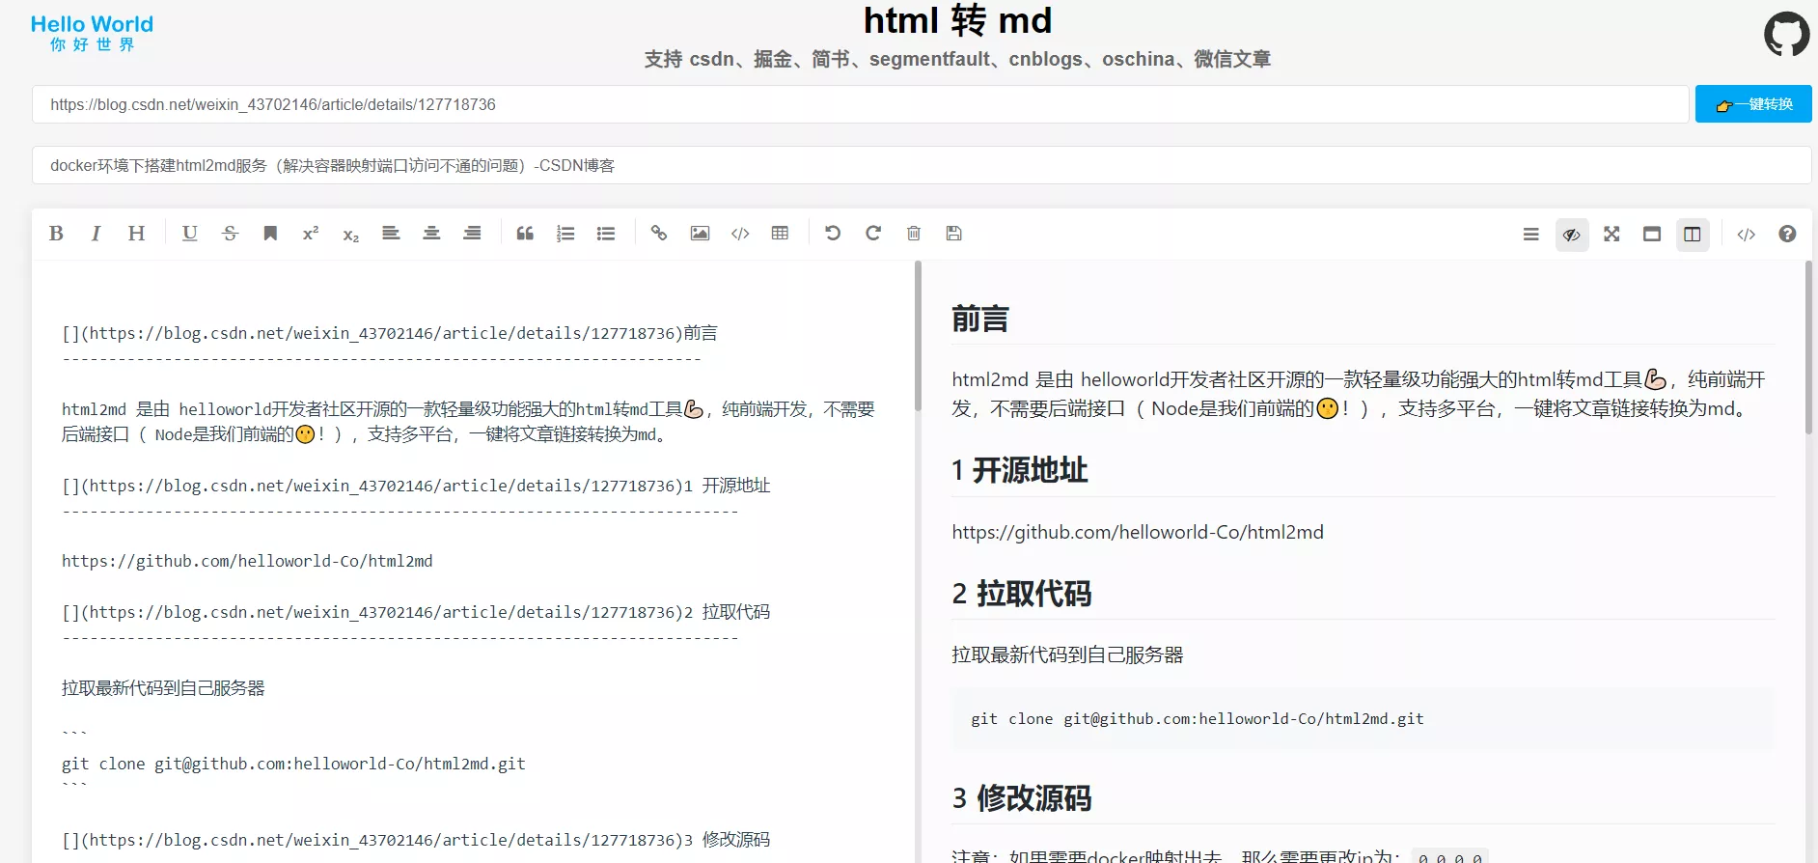Insert a heading with the H icon
1818x863 pixels.
coord(136,234)
